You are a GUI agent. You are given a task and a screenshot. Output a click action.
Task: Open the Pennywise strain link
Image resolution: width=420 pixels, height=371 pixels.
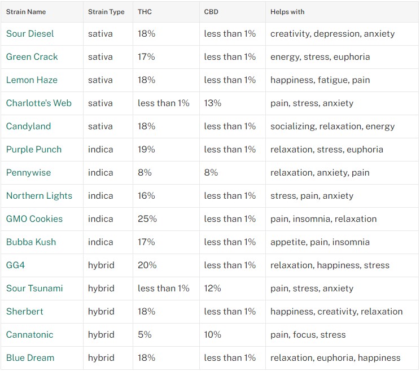tap(28, 173)
